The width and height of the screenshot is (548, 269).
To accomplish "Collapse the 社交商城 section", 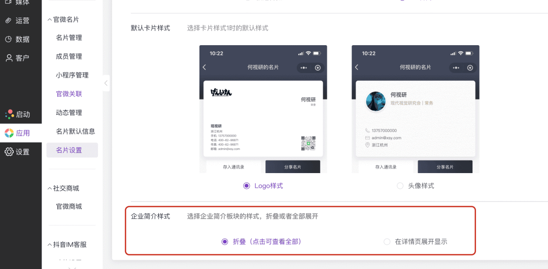I will pyautogui.click(x=50, y=188).
